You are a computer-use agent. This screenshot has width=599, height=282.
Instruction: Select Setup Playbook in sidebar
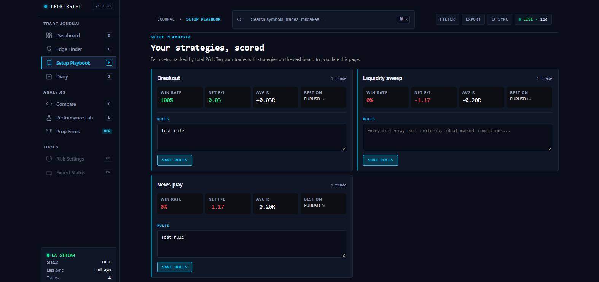79,63
